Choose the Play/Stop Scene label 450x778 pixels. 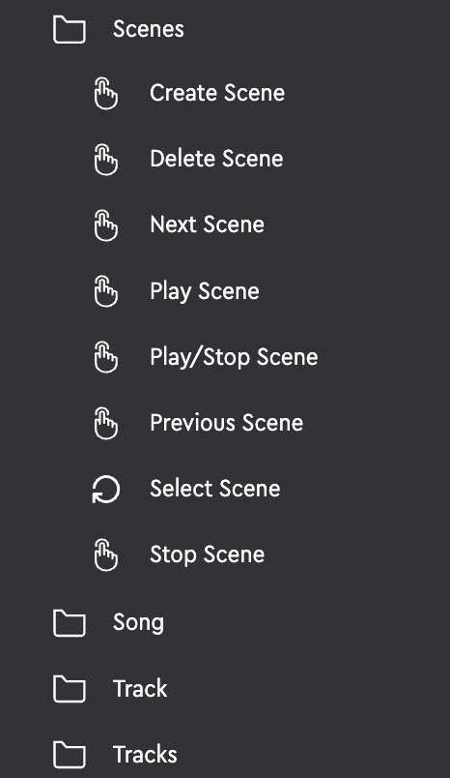[x=234, y=358]
